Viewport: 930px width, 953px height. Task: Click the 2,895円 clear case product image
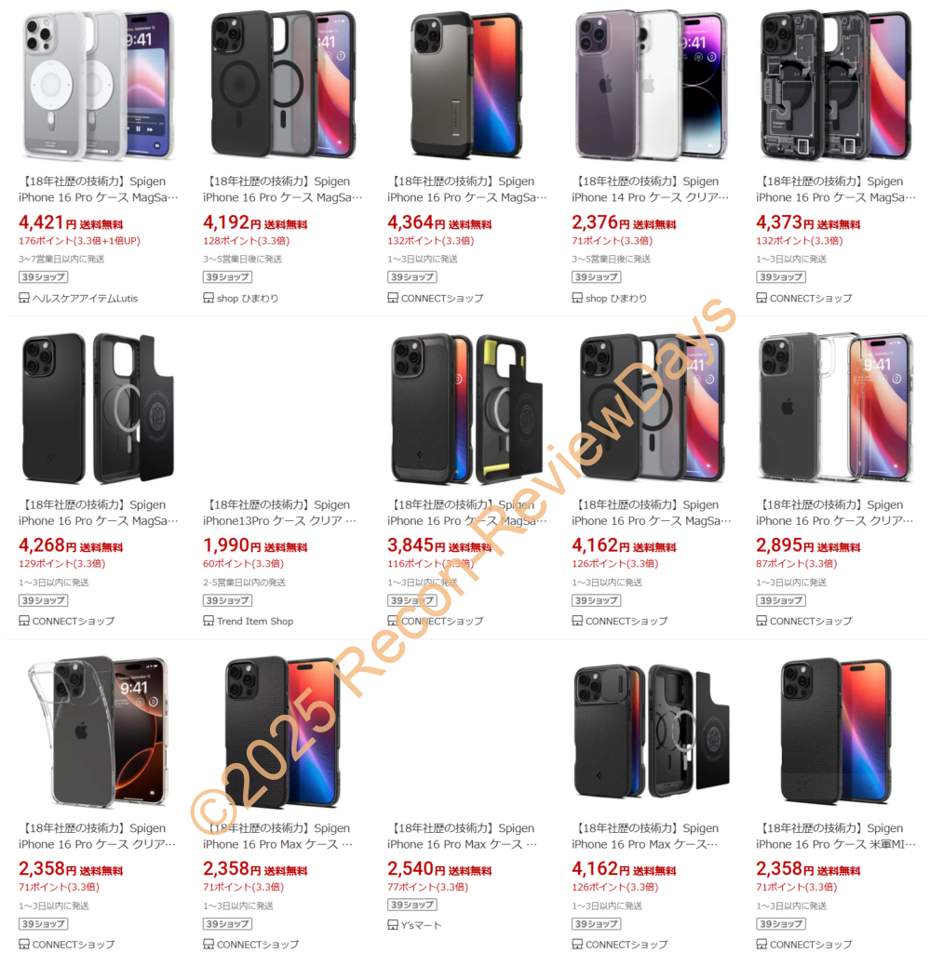tap(836, 409)
